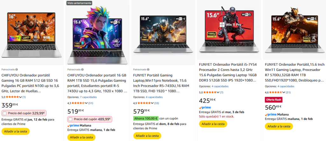Viewport: 326px width, 141px height.
Task: Open rating breakdown chevron for the 4,6 star laptop
Action: pyautogui.click(x=284, y=92)
